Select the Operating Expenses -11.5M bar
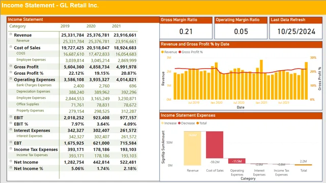This screenshot has height=183, width=326. (237, 161)
